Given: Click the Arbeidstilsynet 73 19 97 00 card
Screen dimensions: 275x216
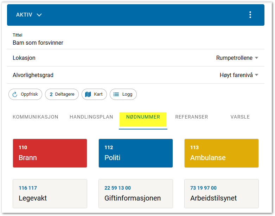Looking at the screenshot, I should 221,193.
